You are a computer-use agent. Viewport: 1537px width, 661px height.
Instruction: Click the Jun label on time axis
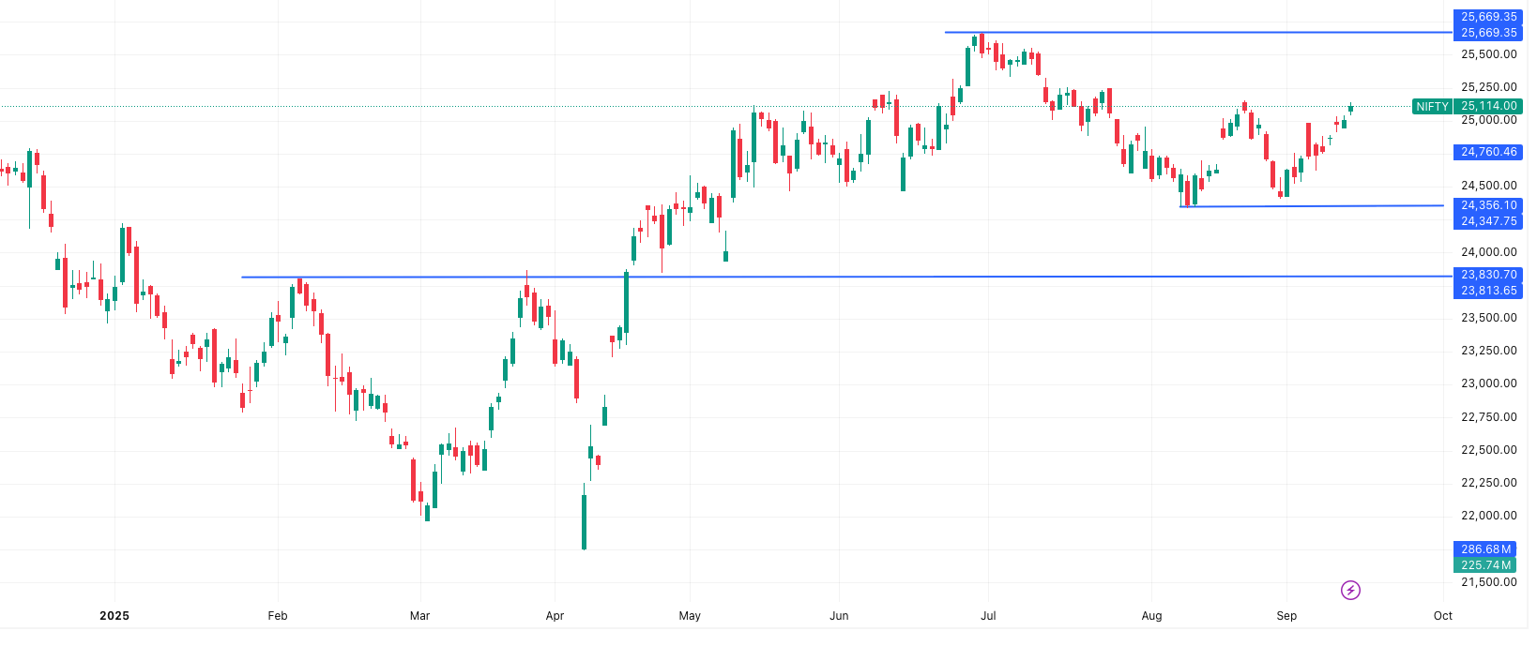coord(839,616)
